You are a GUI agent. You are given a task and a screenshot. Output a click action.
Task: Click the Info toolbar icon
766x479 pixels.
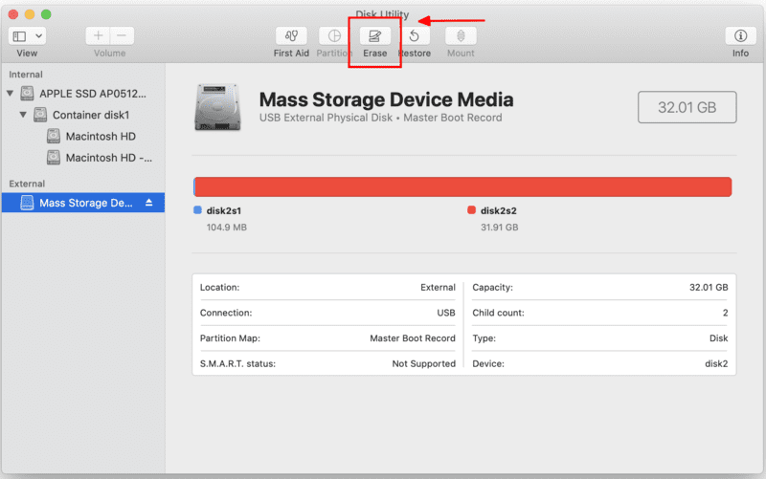[740, 35]
